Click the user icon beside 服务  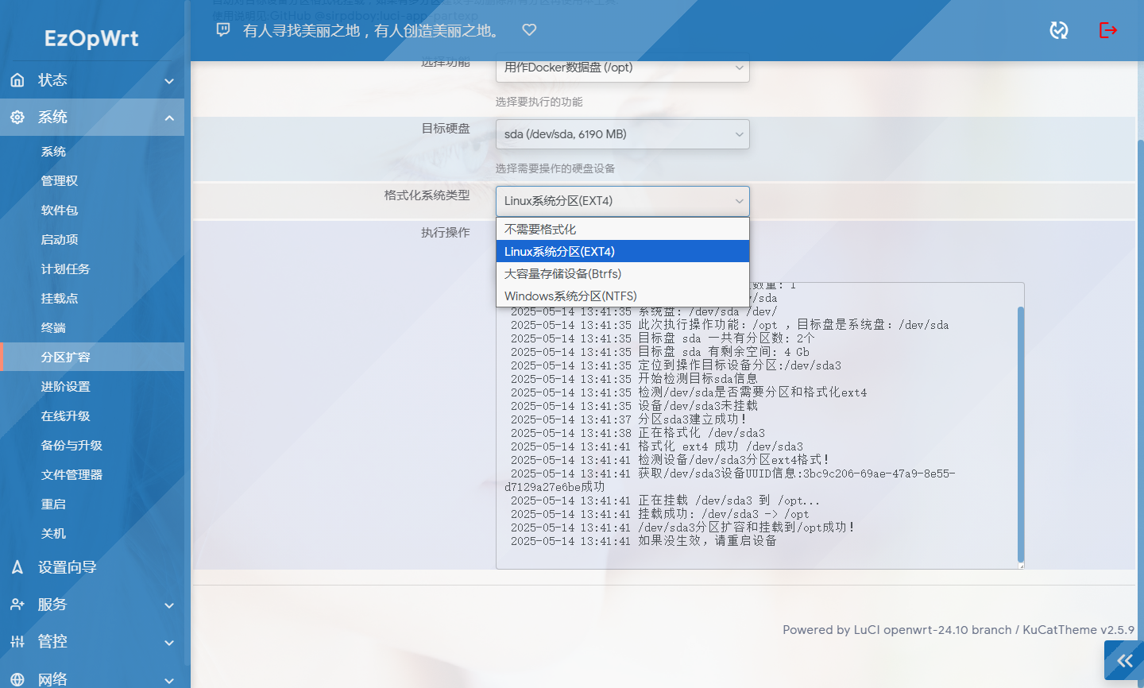pyautogui.click(x=17, y=605)
